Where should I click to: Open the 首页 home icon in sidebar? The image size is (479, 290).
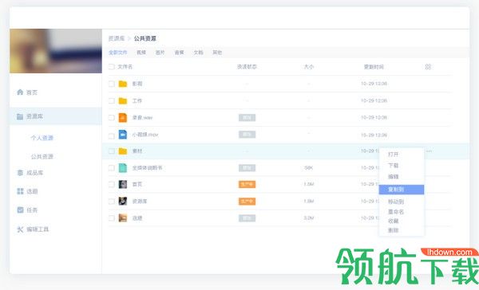click(20, 92)
